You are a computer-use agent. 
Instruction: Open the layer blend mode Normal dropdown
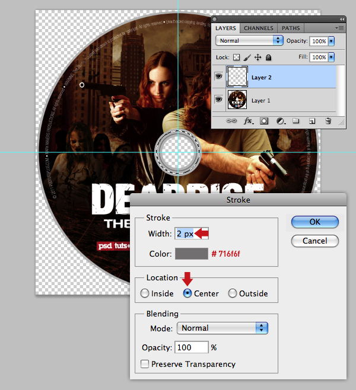pyautogui.click(x=249, y=40)
